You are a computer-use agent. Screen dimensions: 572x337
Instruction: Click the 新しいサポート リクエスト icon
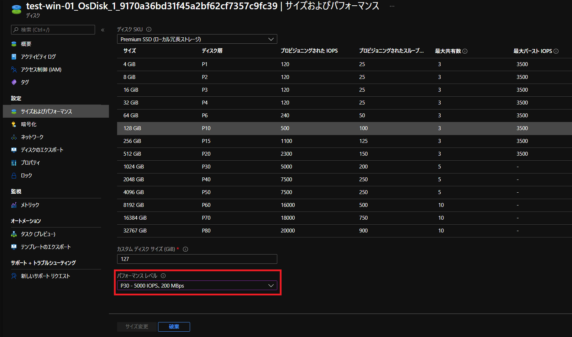(14, 276)
